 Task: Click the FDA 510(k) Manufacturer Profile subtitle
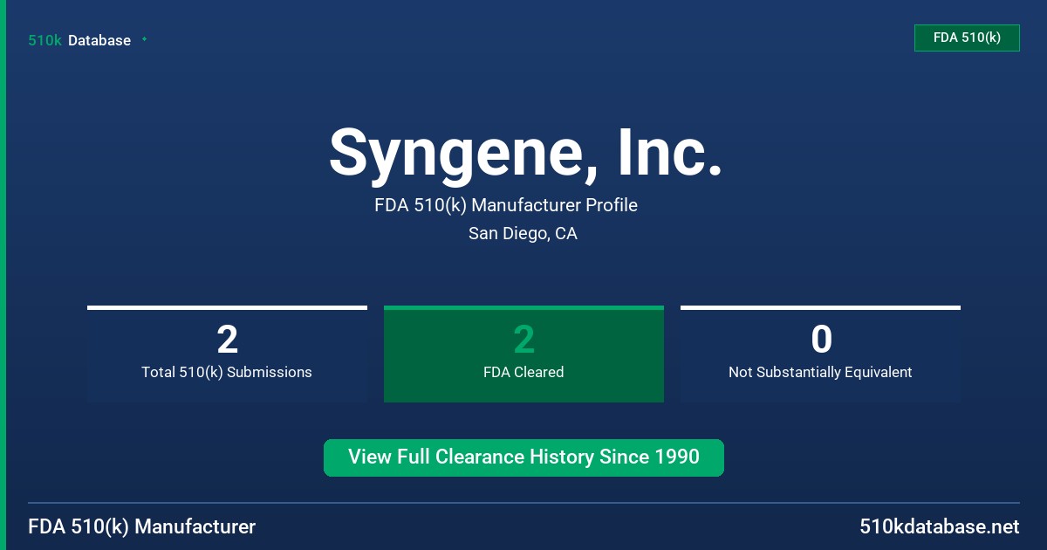click(506, 205)
